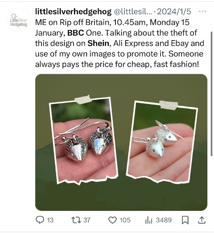Click the vertical scrollbar on right edge
Image resolution: width=214 pixels, height=233 pixels.
coord(211,94)
